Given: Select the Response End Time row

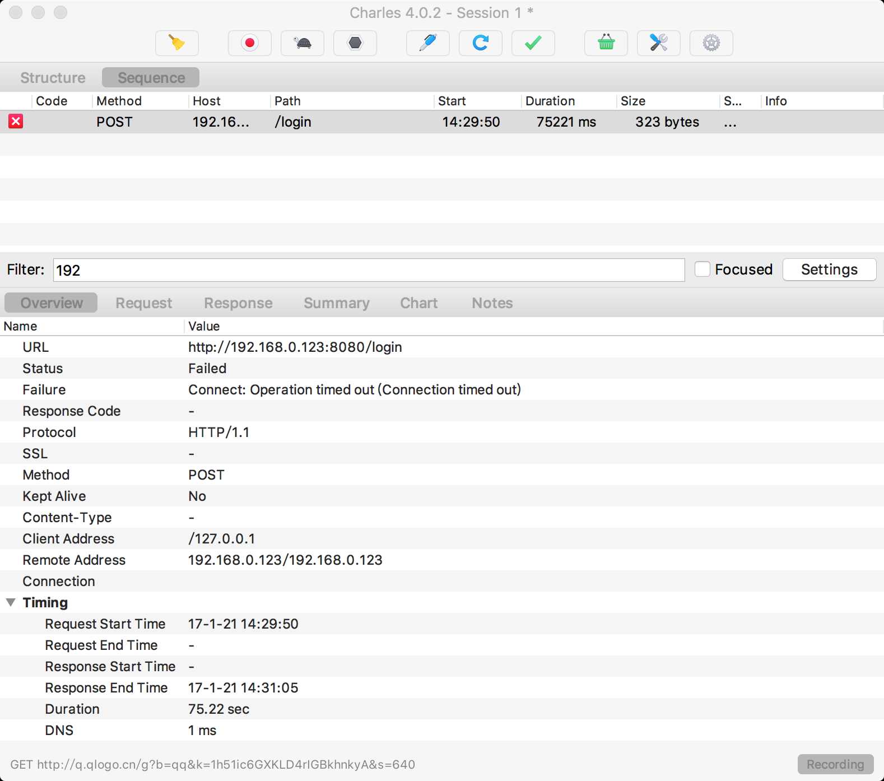Looking at the screenshot, I should point(442,687).
